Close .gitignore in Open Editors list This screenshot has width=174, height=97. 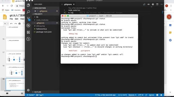tap(35, 11)
